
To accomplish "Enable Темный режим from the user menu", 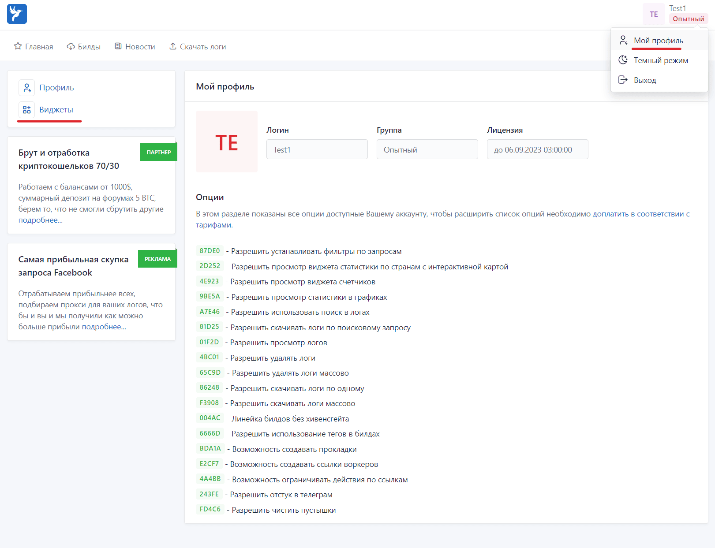I will [x=659, y=60].
